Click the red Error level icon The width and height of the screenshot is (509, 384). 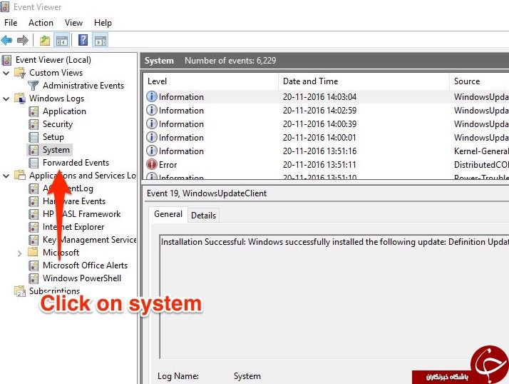pos(152,165)
